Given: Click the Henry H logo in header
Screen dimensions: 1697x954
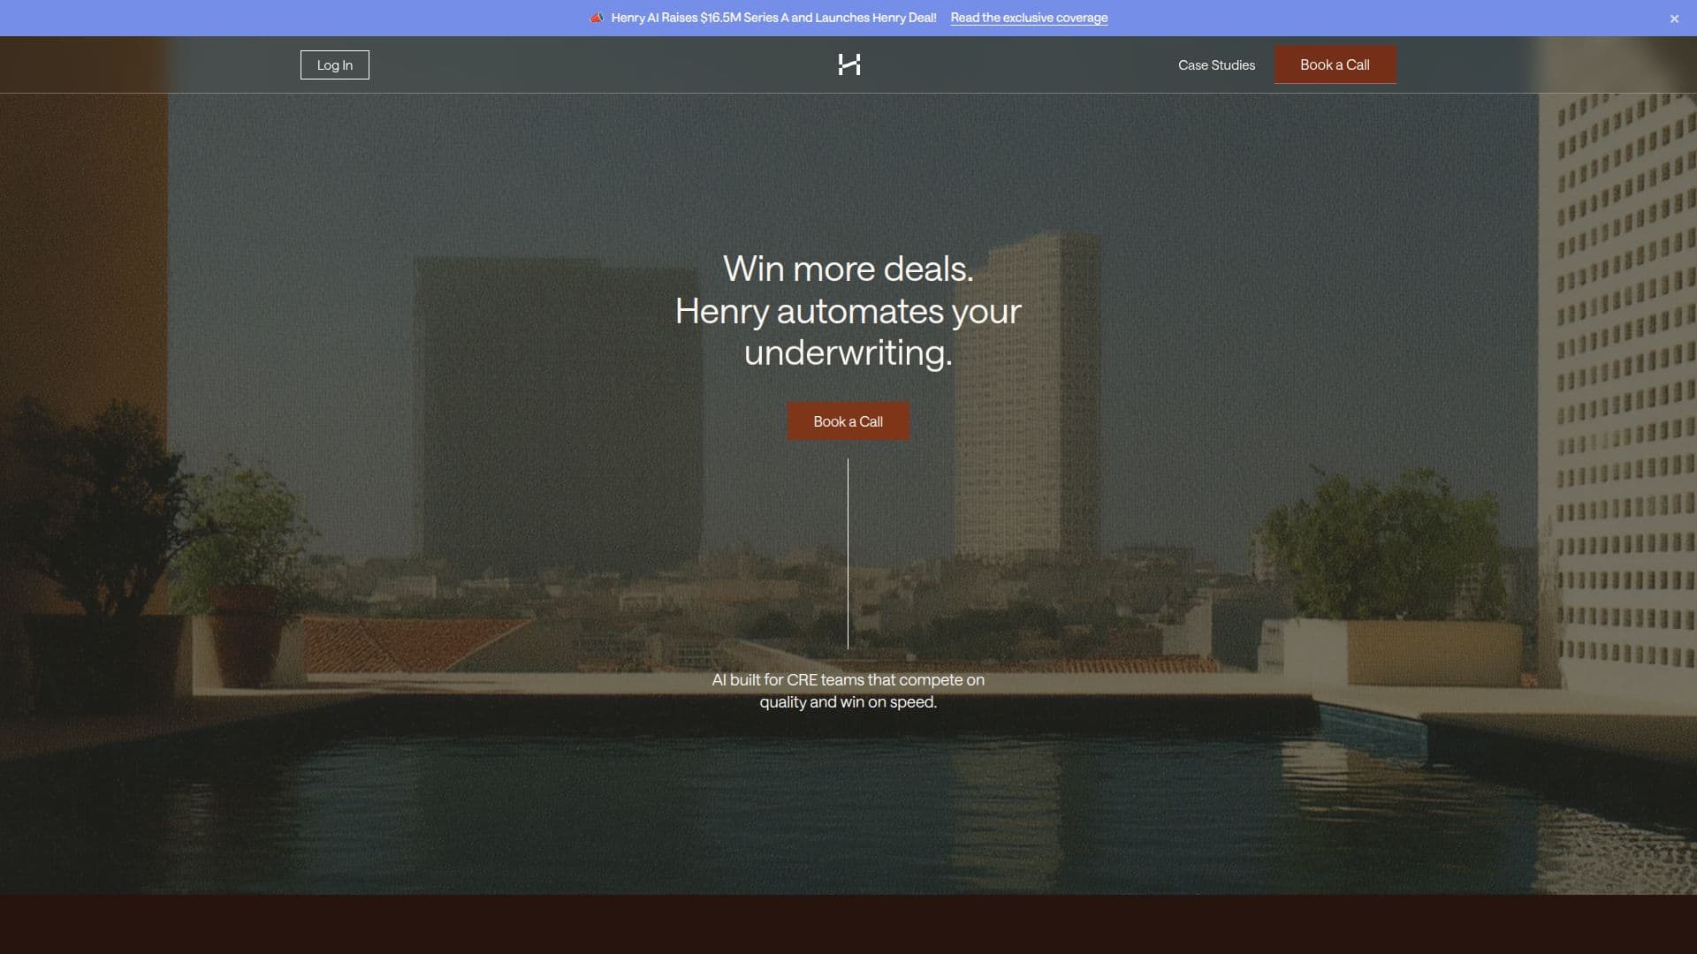Looking at the screenshot, I should (848, 64).
